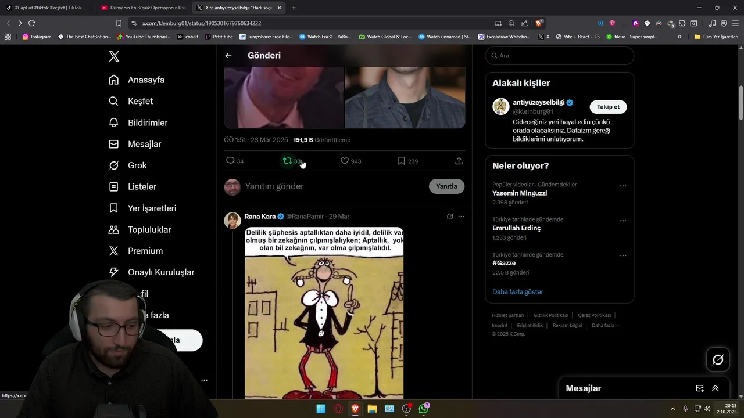Click the repost icon on the post
The width and height of the screenshot is (744, 418).
[287, 161]
